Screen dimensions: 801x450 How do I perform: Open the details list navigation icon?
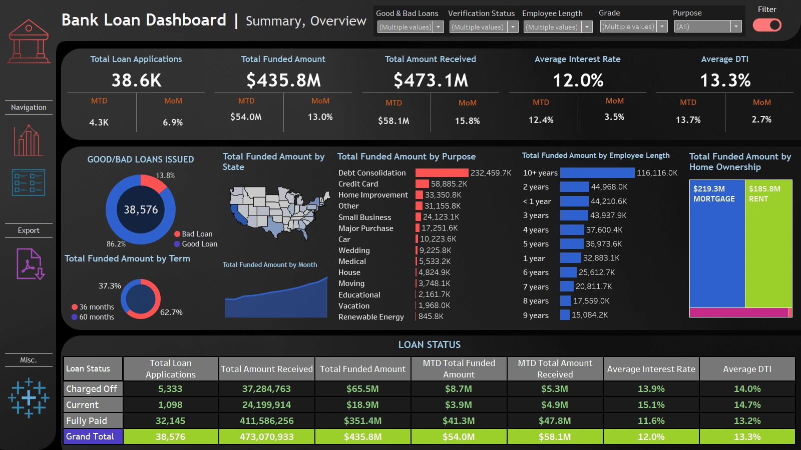pyautogui.click(x=29, y=182)
